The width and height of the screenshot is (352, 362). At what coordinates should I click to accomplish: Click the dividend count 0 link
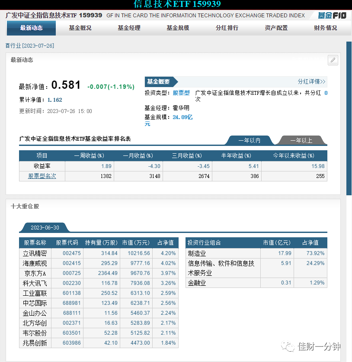pyautogui.click(x=326, y=93)
